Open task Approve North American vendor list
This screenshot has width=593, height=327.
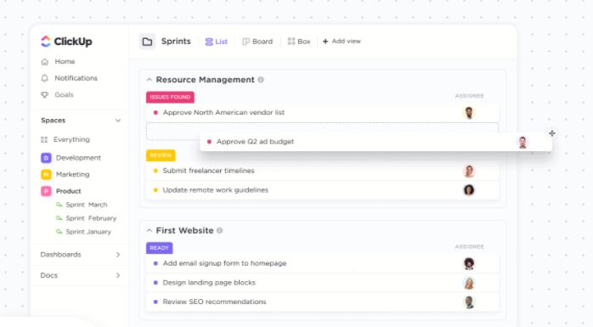(x=223, y=112)
